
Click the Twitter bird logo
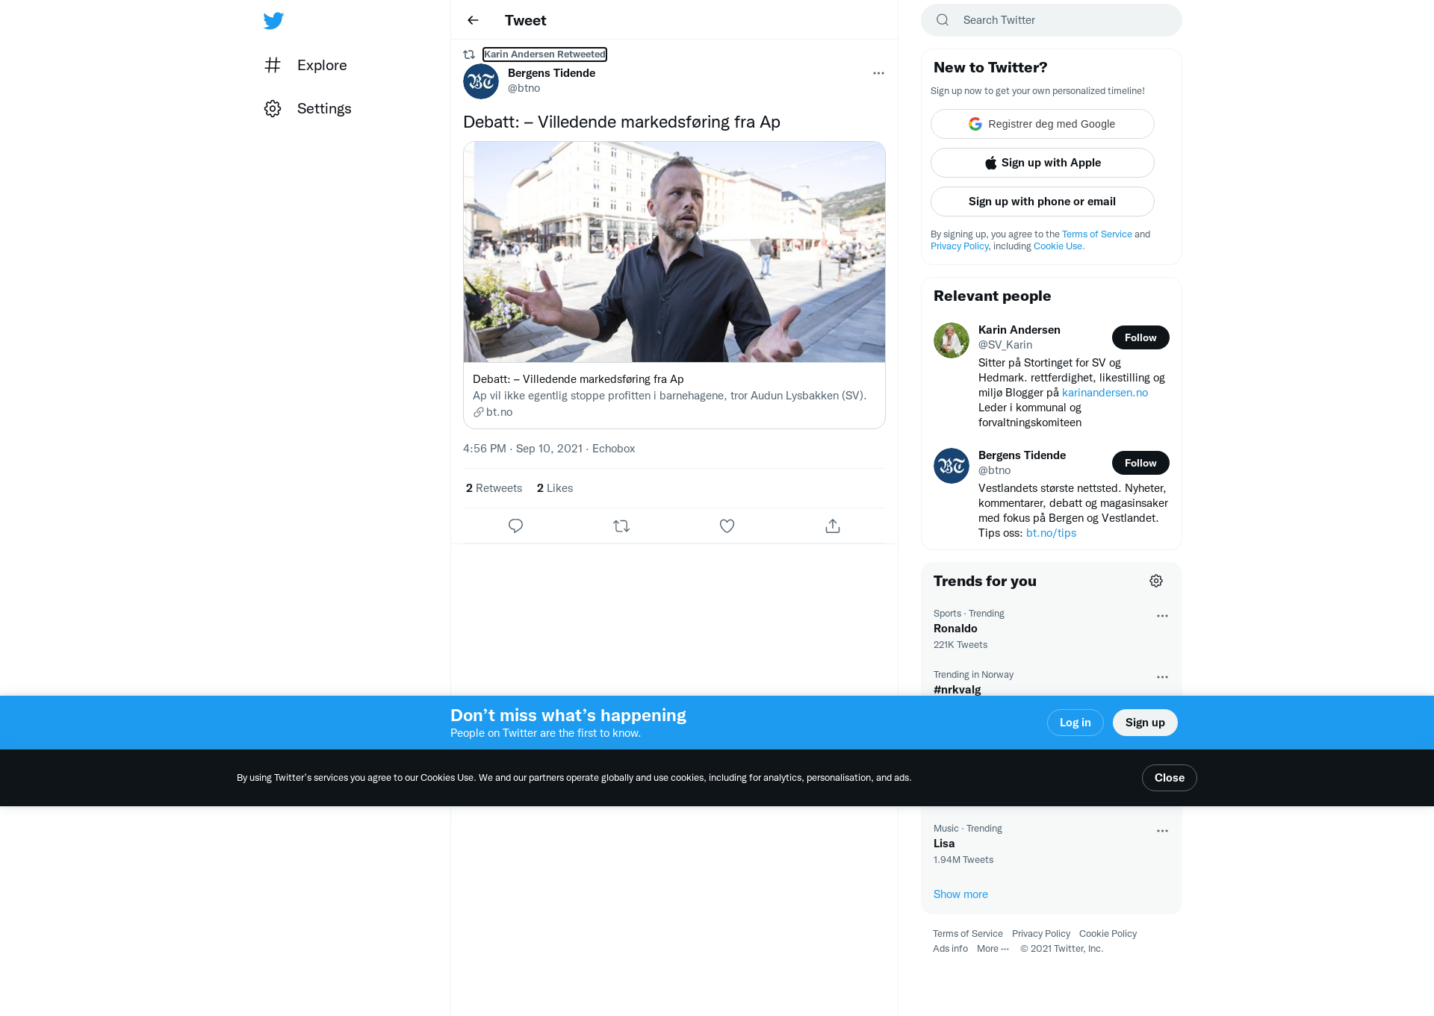273,20
